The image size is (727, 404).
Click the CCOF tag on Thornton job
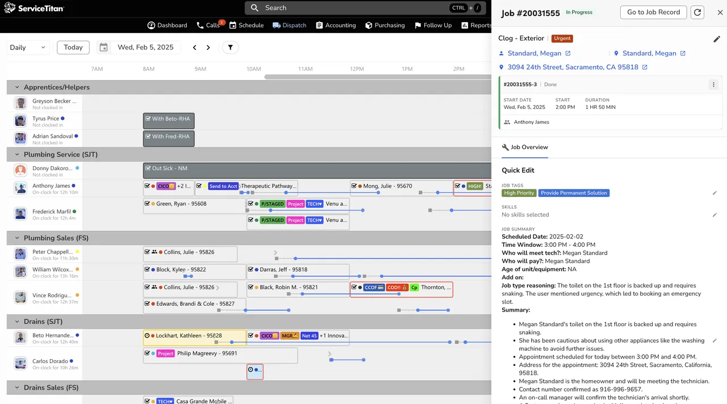click(374, 288)
